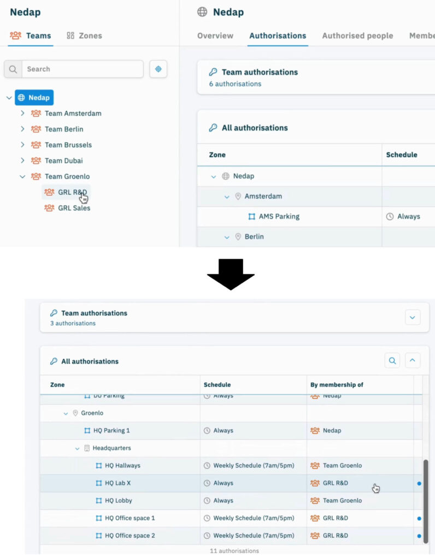
Task: Click Team Groenlo membership in HQ Lobby row
Action: coord(336,501)
